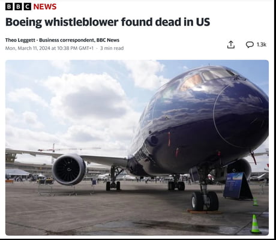Screen dimensions: 276x240
Task: Click the aircraft front landing gear
Action: pyautogui.click(x=205, y=197)
